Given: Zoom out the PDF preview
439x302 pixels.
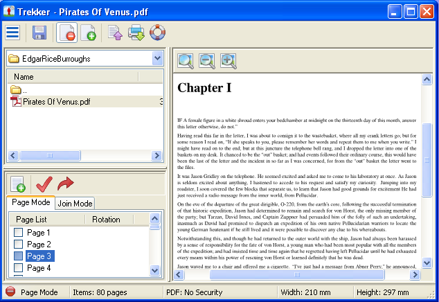Looking at the screenshot, I should click(207, 61).
